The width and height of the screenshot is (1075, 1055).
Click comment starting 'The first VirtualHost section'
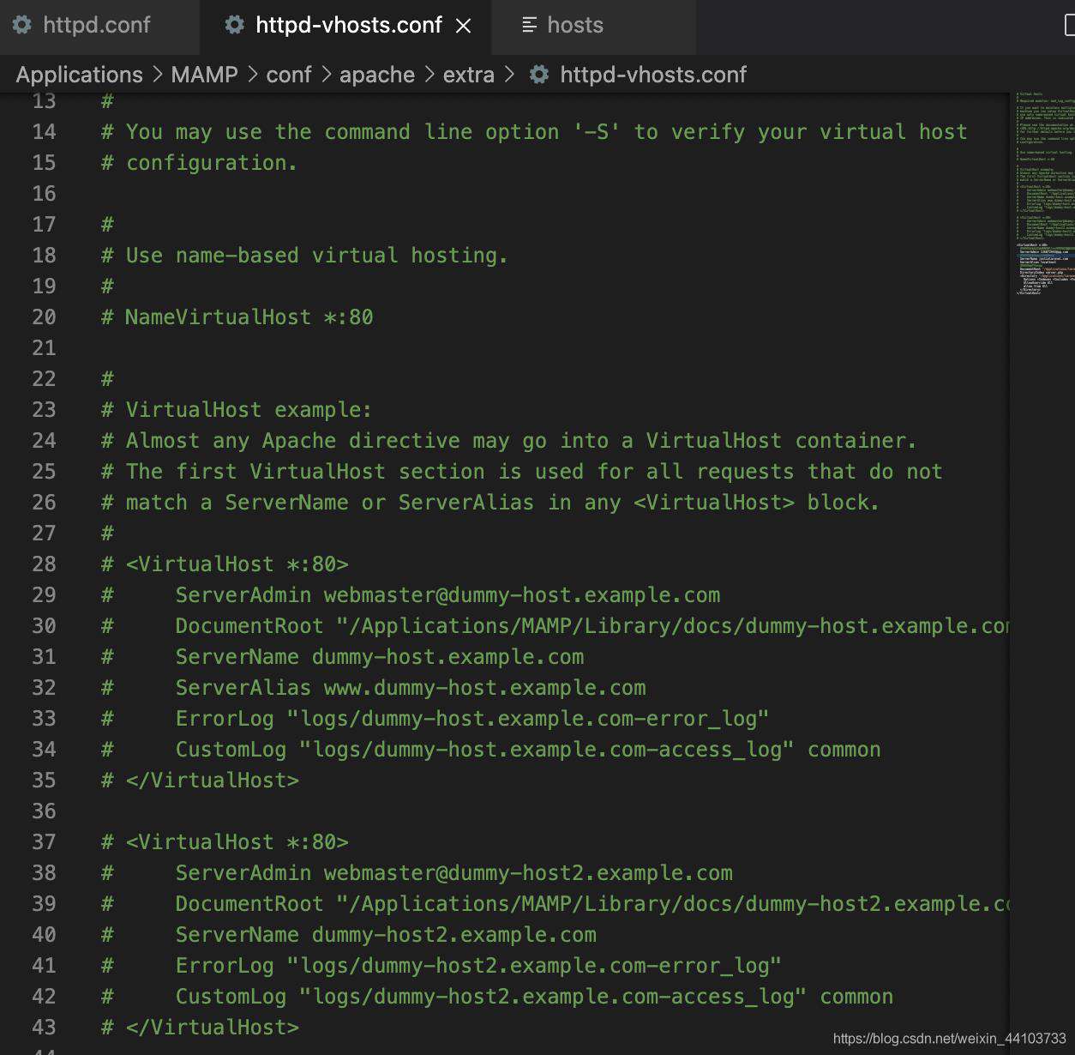pyautogui.click(x=521, y=472)
